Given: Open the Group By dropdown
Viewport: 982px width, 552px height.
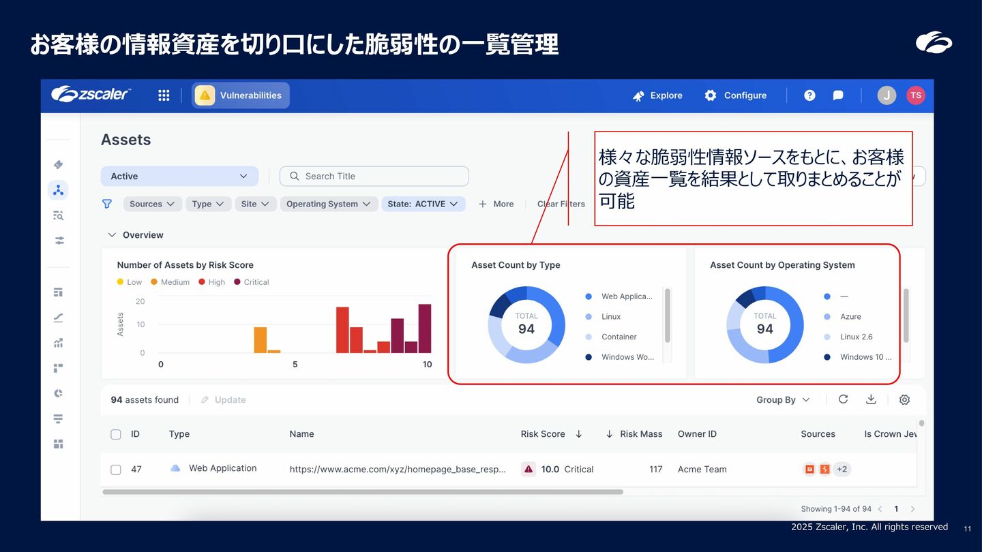Looking at the screenshot, I should [783, 400].
